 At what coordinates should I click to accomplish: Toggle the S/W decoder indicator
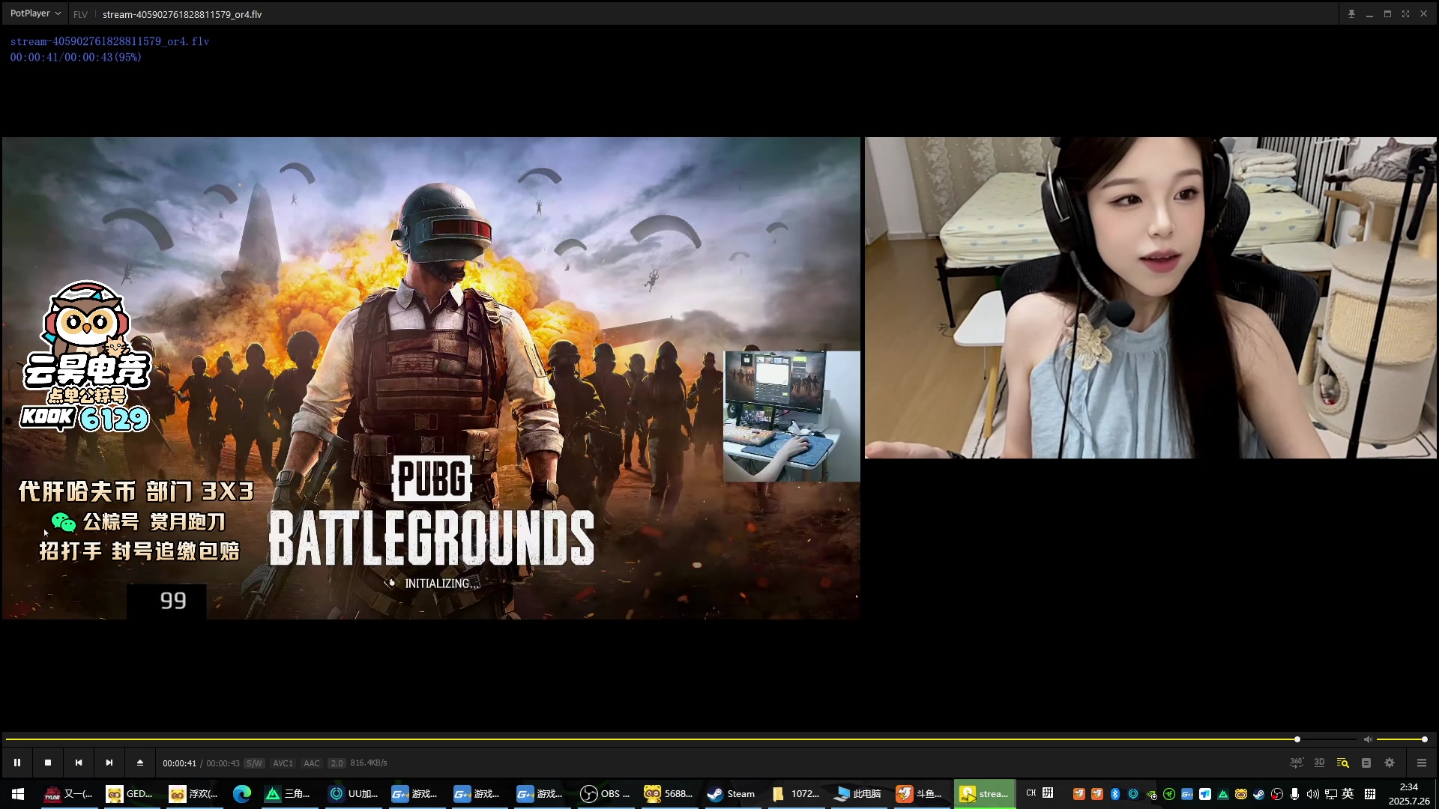(x=254, y=763)
